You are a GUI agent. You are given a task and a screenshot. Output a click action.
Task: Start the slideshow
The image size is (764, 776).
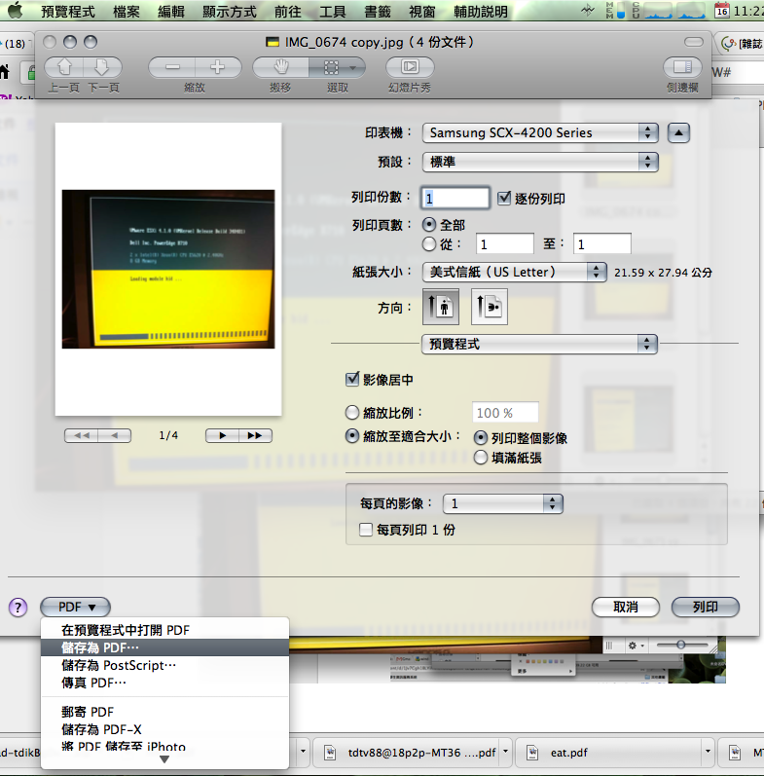coord(410,67)
